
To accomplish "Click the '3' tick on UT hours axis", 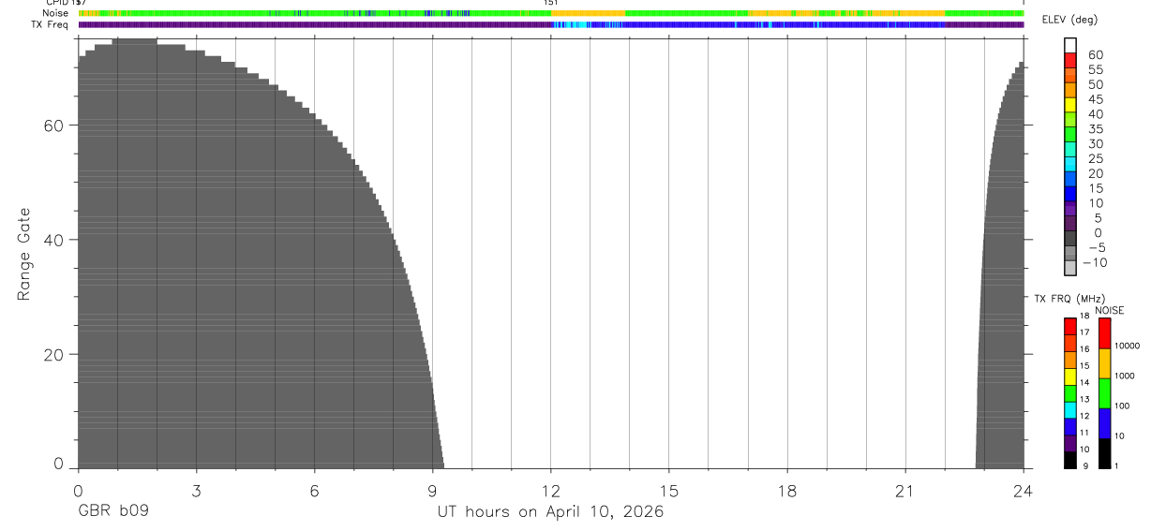I will (196, 491).
